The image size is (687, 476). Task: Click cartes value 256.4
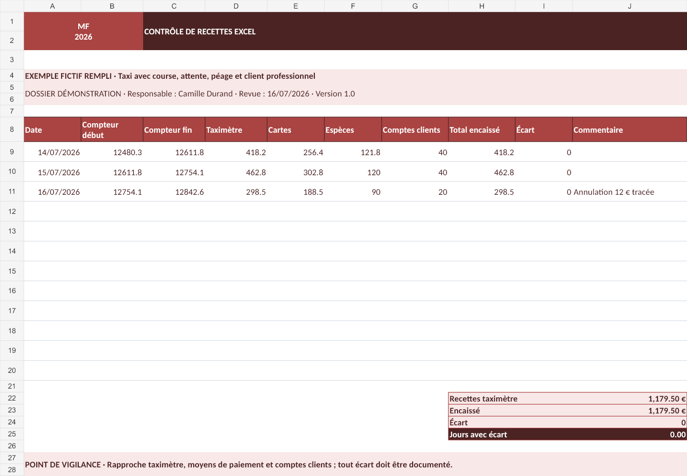[x=296, y=152]
